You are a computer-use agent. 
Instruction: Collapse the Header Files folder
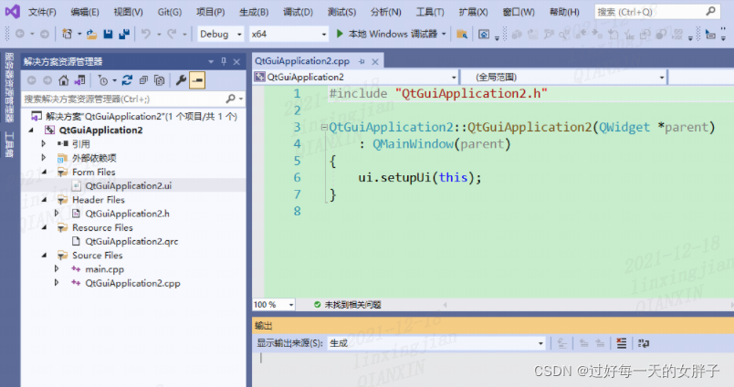click(45, 199)
